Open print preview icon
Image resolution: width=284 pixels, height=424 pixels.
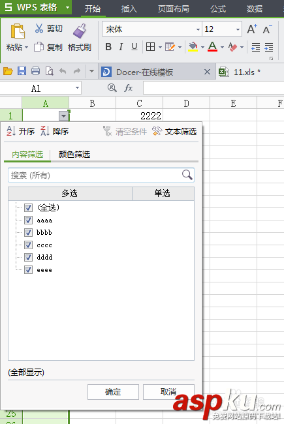point(49,71)
